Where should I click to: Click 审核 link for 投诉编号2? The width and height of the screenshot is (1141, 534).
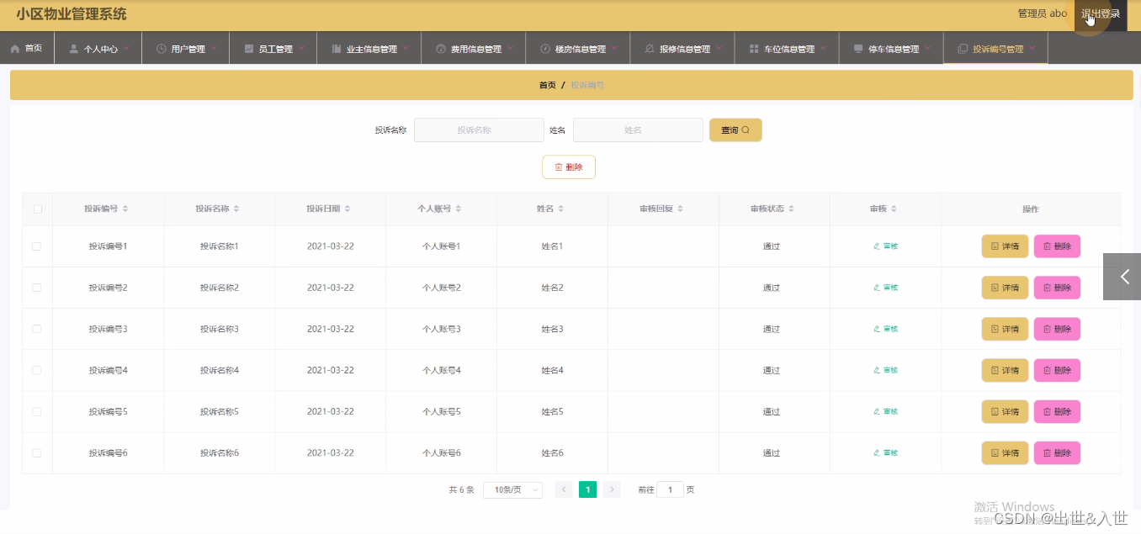pyautogui.click(x=885, y=288)
